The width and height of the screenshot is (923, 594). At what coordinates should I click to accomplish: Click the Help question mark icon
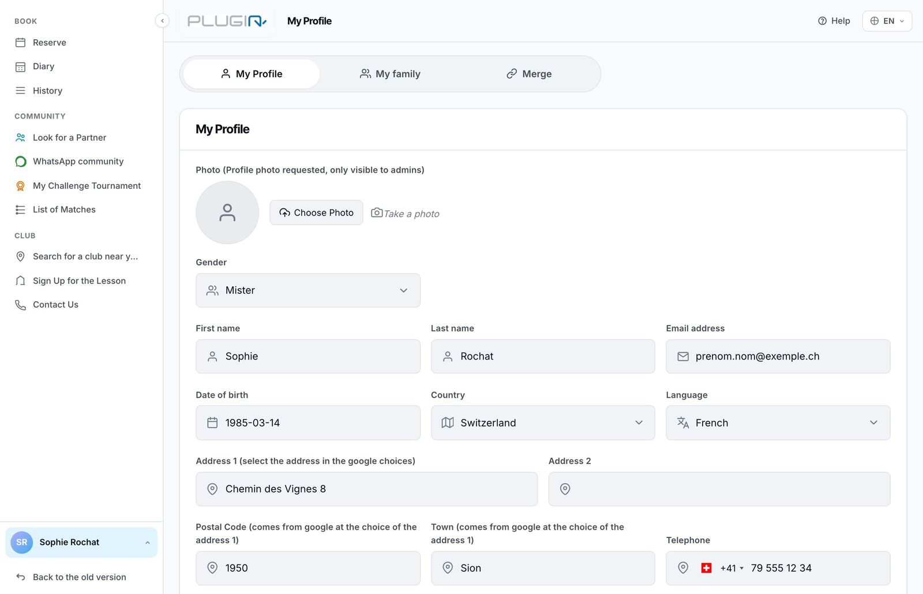tap(822, 21)
